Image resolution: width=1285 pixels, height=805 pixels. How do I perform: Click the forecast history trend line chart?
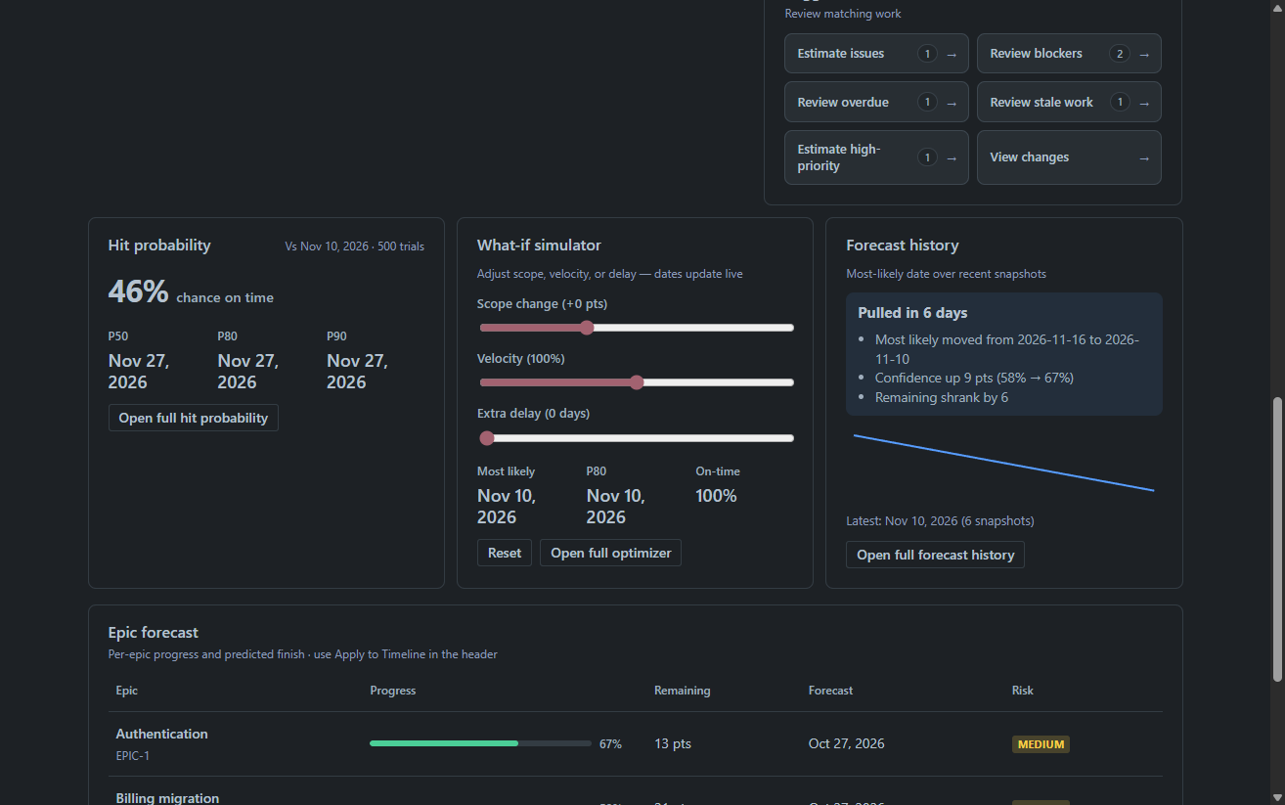pos(1004,463)
